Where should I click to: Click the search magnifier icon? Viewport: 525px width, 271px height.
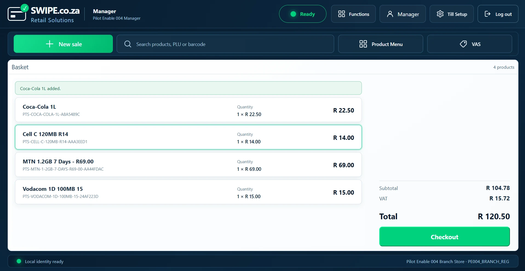tap(128, 44)
